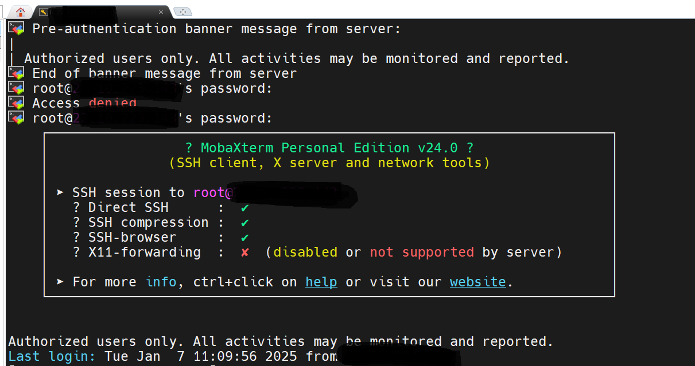
Task: Click the 'help' link in the banner
Action: [321, 282]
